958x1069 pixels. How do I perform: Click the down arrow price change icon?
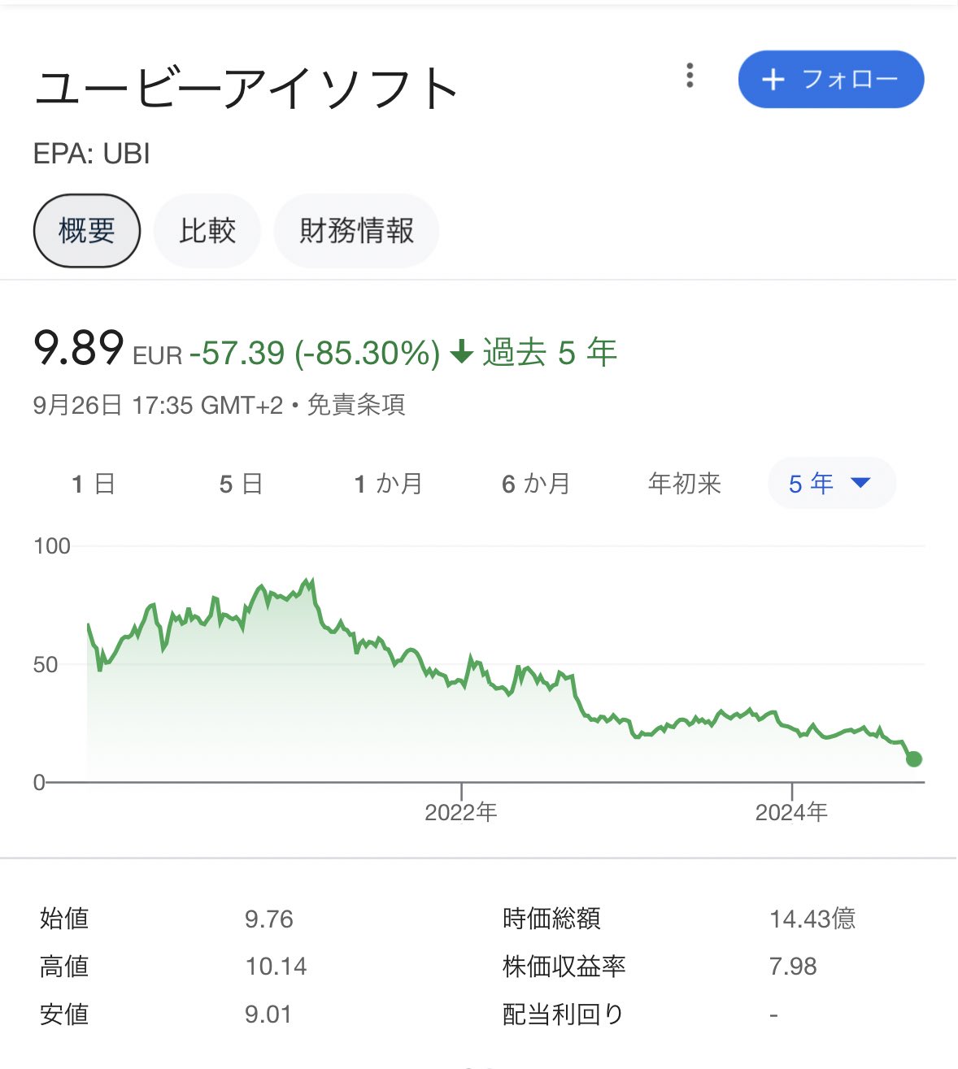click(461, 352)
